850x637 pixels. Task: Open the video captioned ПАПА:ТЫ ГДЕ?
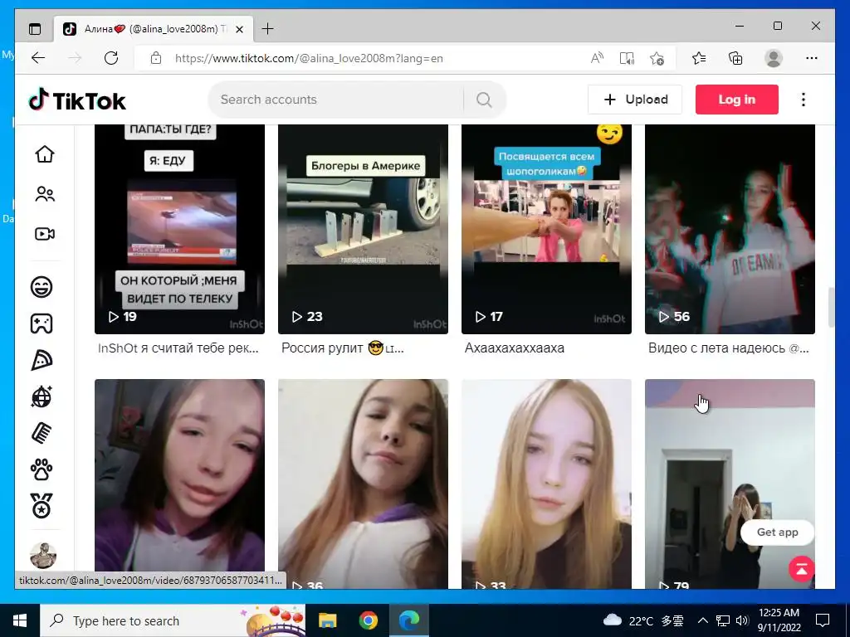[179, 229]
